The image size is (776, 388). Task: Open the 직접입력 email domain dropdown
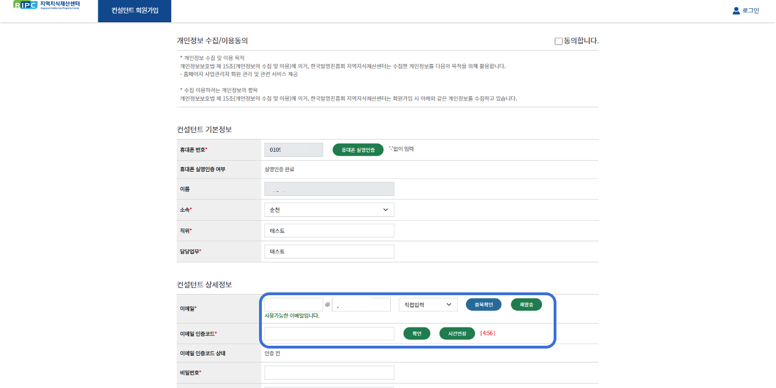(427, 305)
